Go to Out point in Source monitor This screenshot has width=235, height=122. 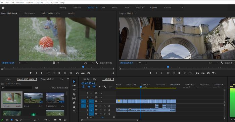pyautogui.click(x=70, y=73)
